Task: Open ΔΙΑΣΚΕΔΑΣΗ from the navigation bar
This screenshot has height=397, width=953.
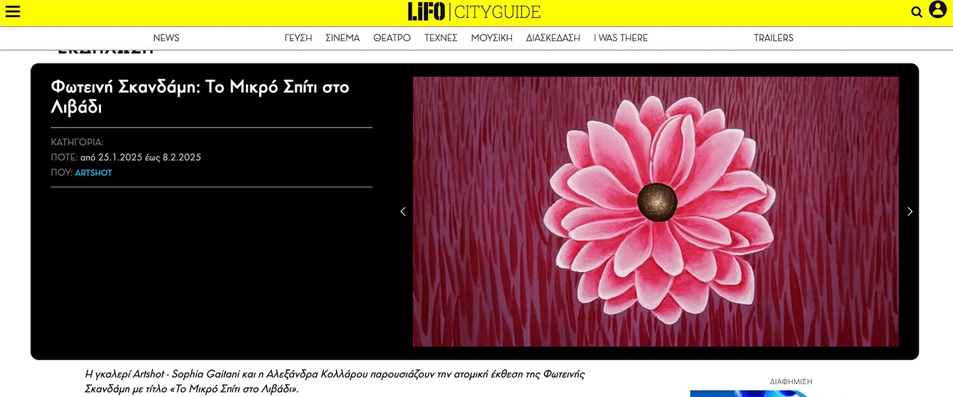Action: click(553, 38)
